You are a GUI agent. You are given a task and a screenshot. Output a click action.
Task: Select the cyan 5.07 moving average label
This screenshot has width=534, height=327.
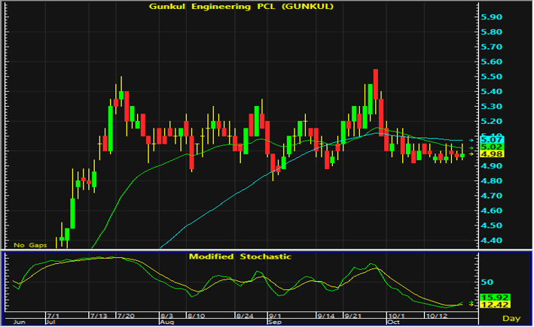click(492, 140)
